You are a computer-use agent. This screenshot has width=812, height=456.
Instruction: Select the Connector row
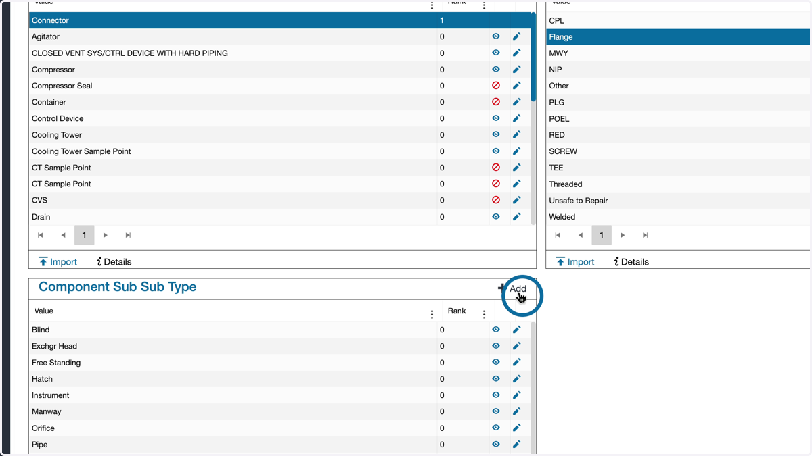tap(280, 20)
